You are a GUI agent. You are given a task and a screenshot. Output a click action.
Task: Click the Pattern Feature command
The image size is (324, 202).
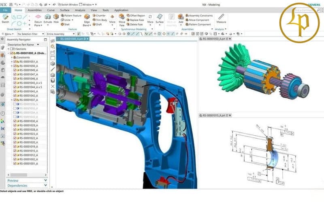(x=71, y=16)
